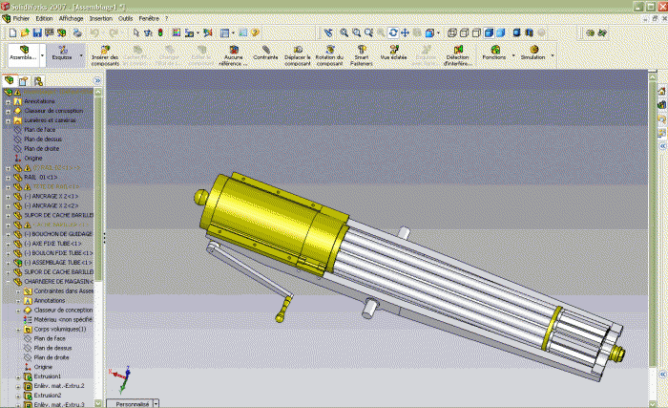Switch to the ConfigurationManager tab

pos(38,80)
